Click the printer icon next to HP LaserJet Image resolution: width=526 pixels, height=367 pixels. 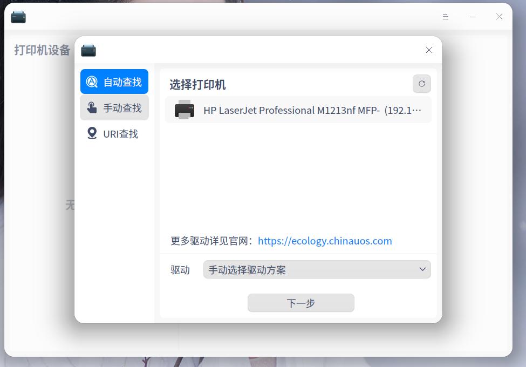click(x=185, y=110)
